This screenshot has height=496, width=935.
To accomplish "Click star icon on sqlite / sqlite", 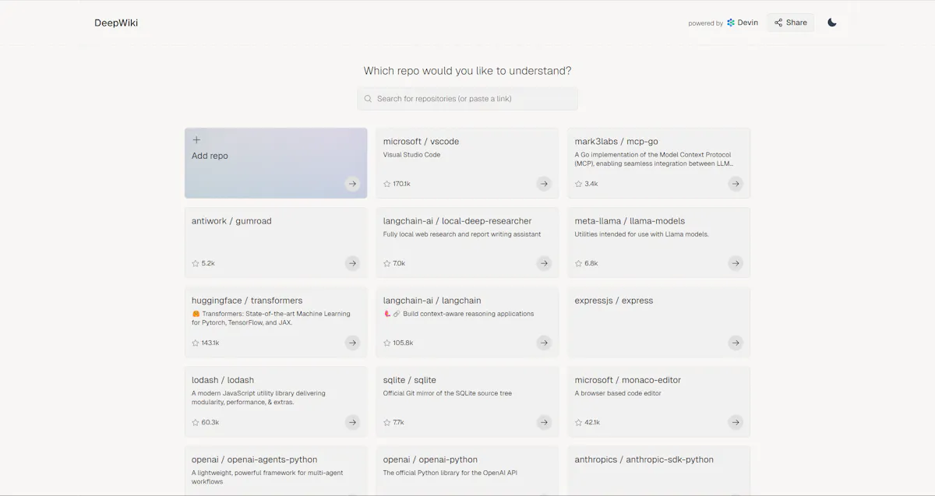I will click(x=387, y=422).
